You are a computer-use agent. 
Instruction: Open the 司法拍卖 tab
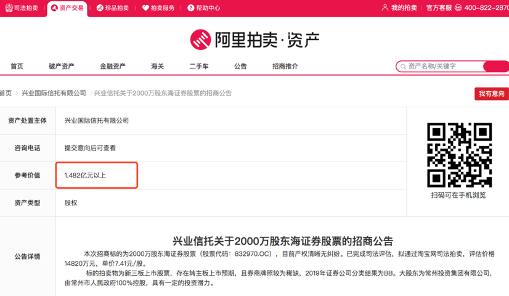(22, 8)
